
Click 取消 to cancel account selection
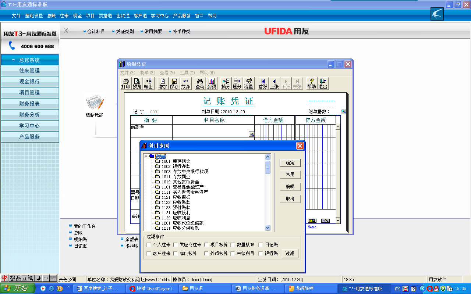(x=290, y=199)
